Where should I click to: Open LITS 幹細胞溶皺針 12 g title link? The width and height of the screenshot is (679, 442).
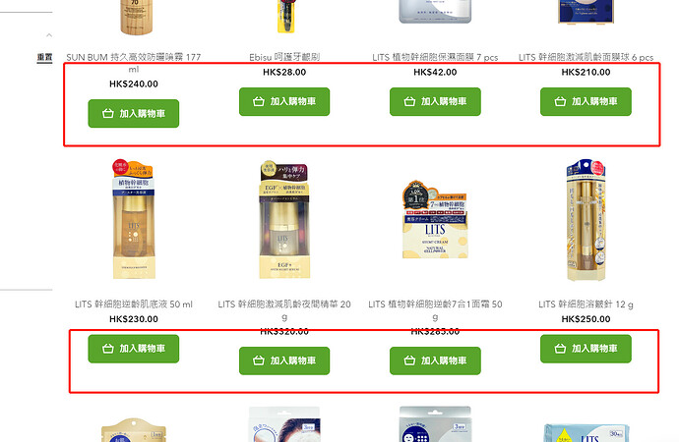click(x=586, y=304)
